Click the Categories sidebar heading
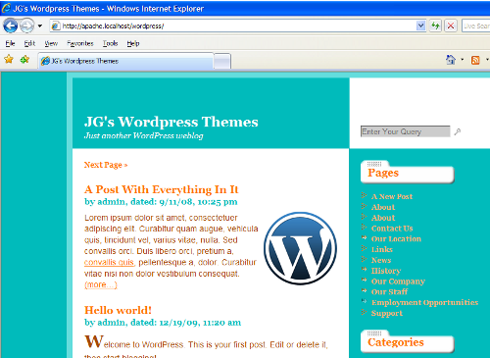This screenshot has height=358, width=490. (x=396, y=342)
